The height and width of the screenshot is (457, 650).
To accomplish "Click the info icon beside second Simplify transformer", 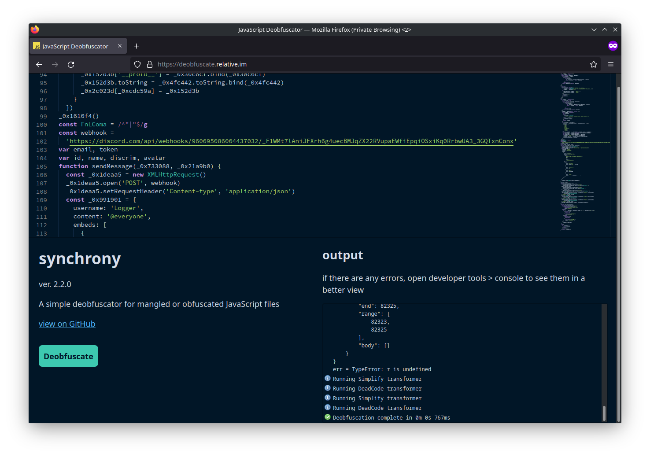I will (x=328, y=398).
